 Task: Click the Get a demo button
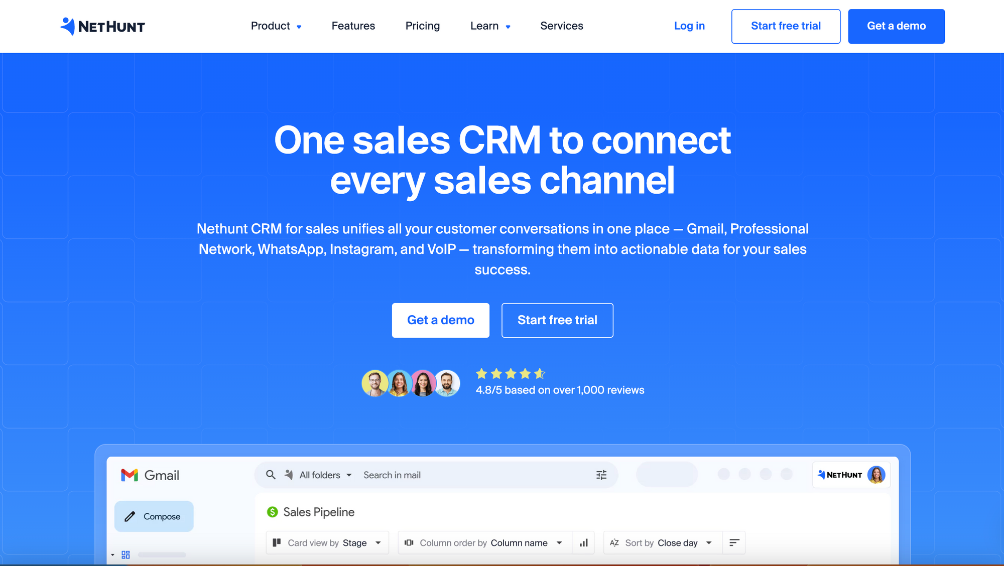coord(441,320)
